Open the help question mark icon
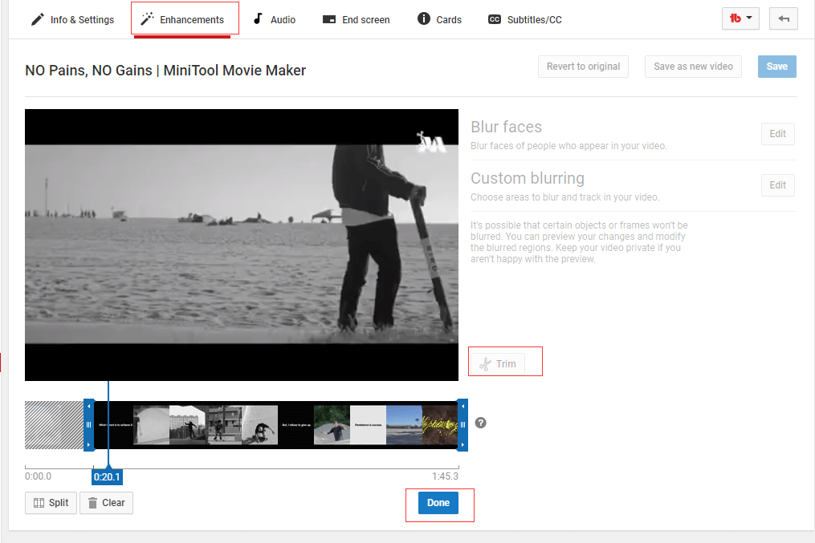This screenshot has width=815, height=543. point(480,422)
